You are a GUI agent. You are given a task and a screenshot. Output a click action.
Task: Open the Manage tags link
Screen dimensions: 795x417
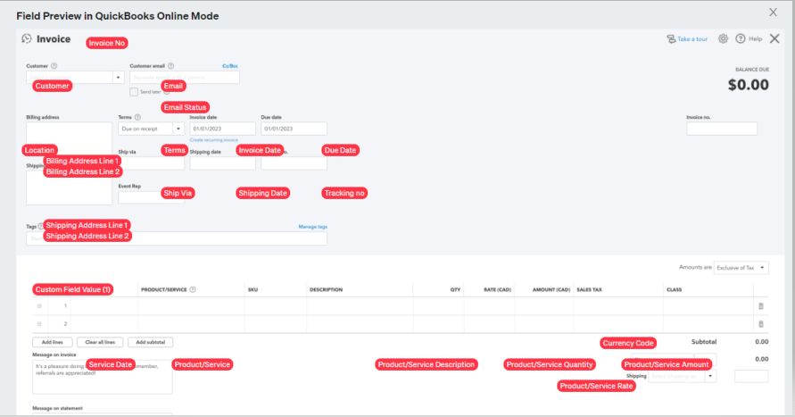313,227
